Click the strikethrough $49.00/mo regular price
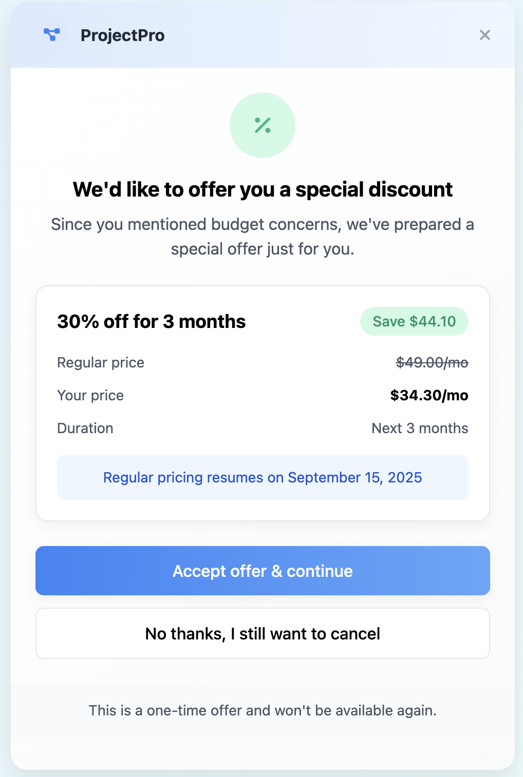This screenshot has height=777, width=523. click(432, 362)
